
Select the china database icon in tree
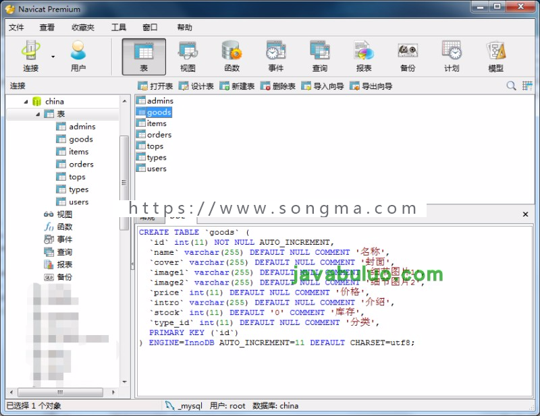tap(36, 102)
